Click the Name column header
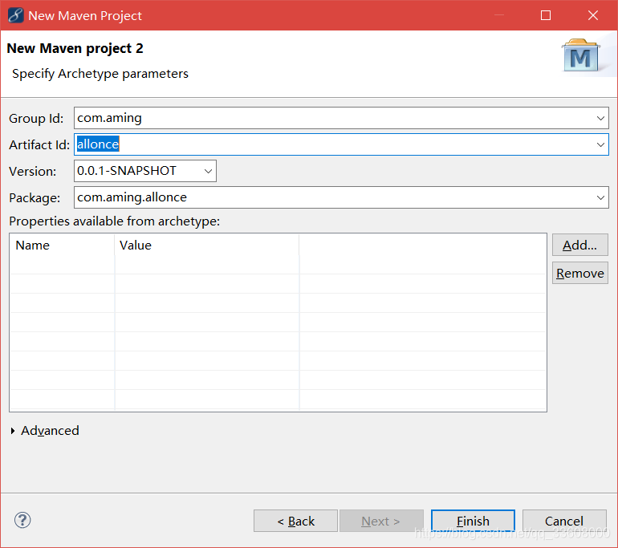This screenshot has width=618, height=548. [63, 245]
